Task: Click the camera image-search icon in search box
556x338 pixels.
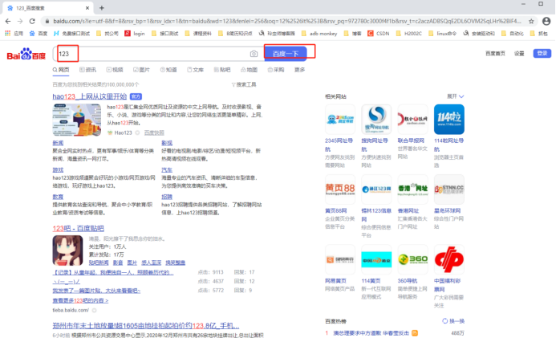Action: coord(254,54)
